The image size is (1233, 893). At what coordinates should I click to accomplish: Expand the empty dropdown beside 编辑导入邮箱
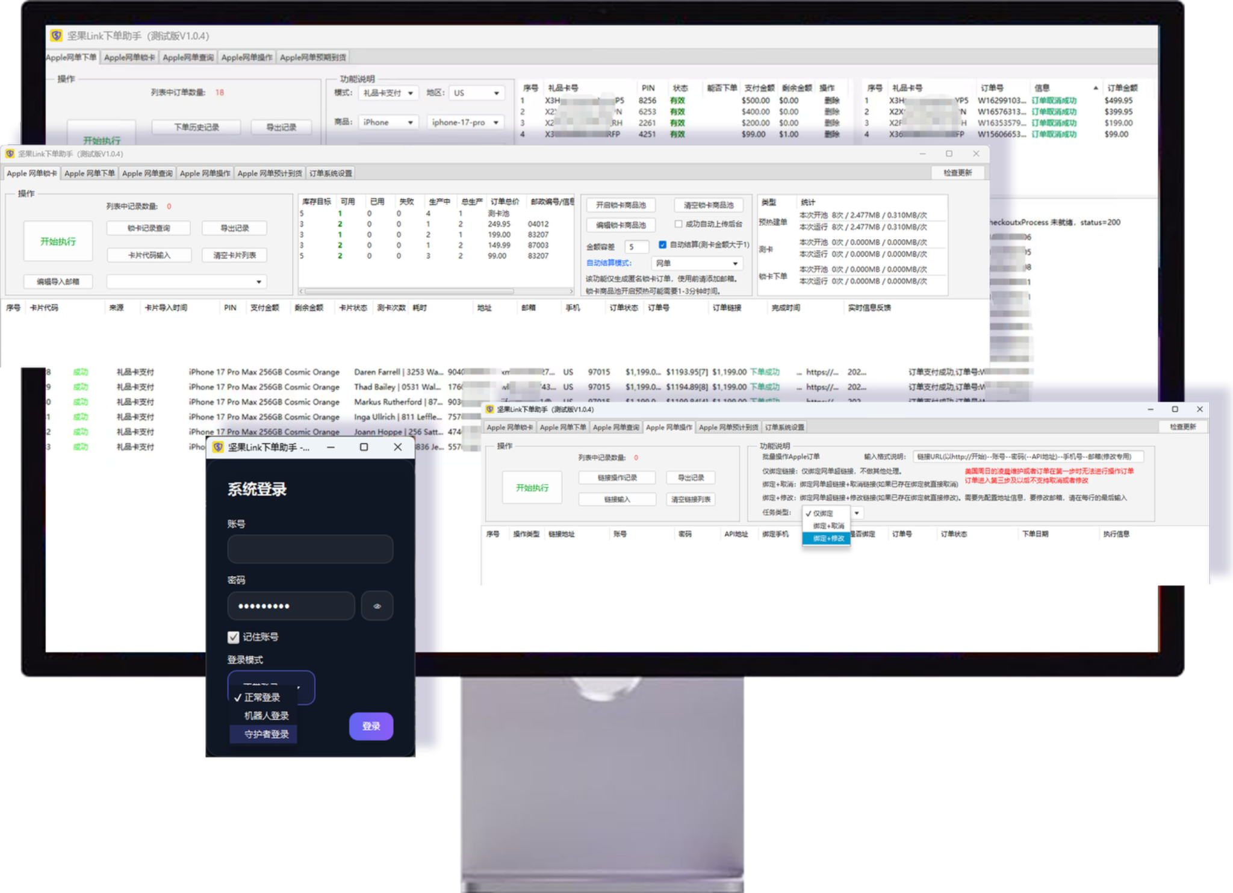[x=186, y=281]
